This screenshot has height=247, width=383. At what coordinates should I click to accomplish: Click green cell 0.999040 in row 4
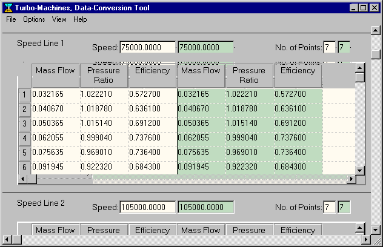point(250,138)
